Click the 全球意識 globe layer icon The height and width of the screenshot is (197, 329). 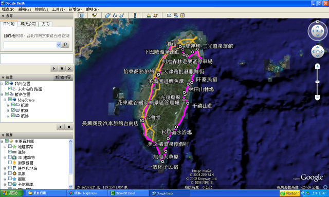14,184
